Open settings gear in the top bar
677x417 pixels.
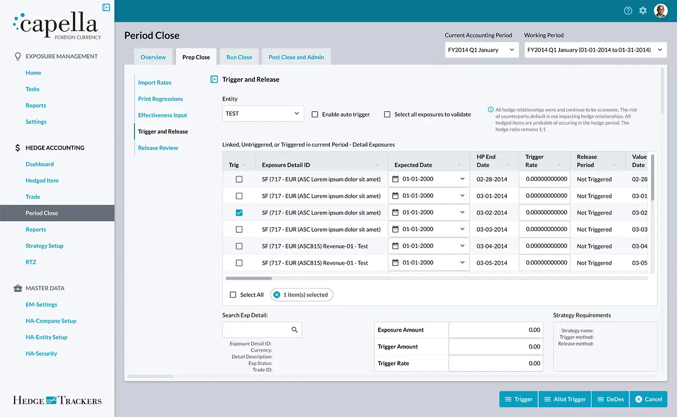(x=643, y=11)
